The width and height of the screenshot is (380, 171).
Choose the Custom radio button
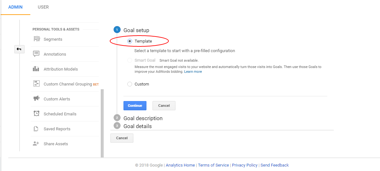130,84
